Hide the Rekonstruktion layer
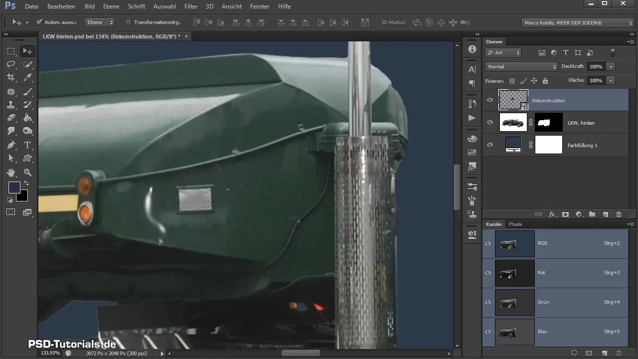The image size is (638, 359). point(490,100)
